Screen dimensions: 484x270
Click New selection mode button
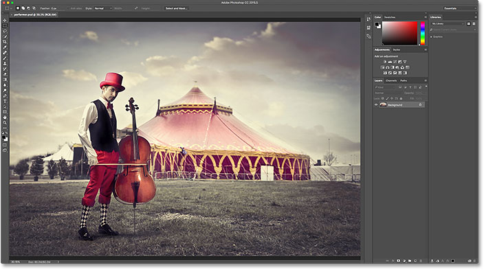(18, 8)
